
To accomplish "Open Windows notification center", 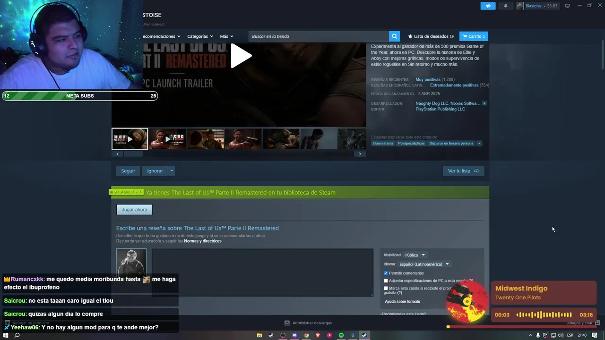I will point(595,335).
